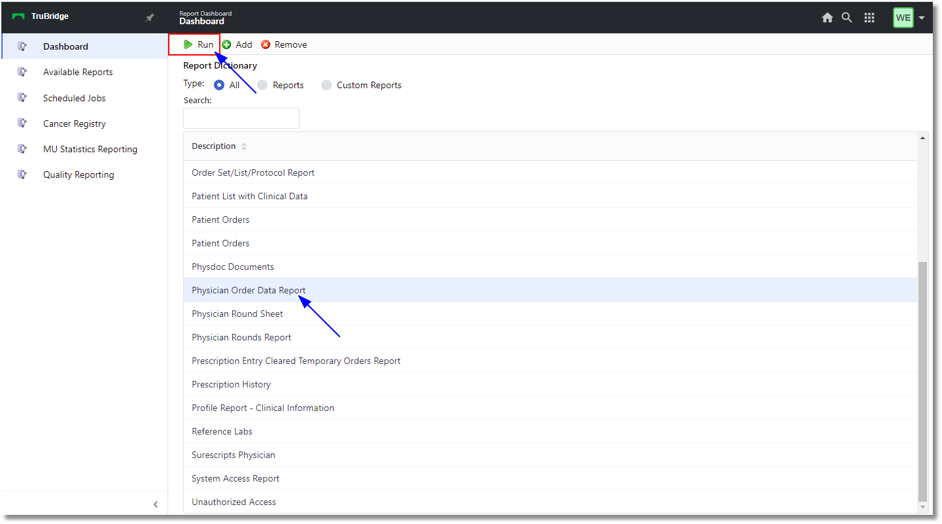942x524 pixels.
Task: Open the search magnifier icon
Action: pos(847,18)
